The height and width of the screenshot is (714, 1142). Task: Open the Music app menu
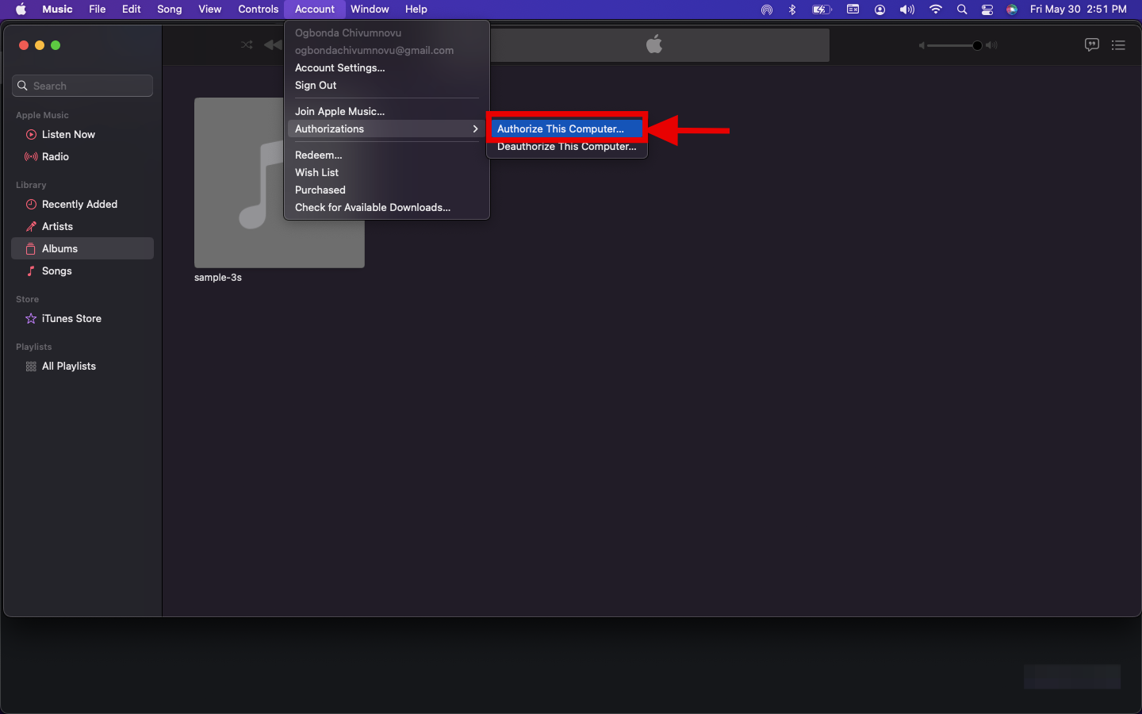(x=57, y=10)
